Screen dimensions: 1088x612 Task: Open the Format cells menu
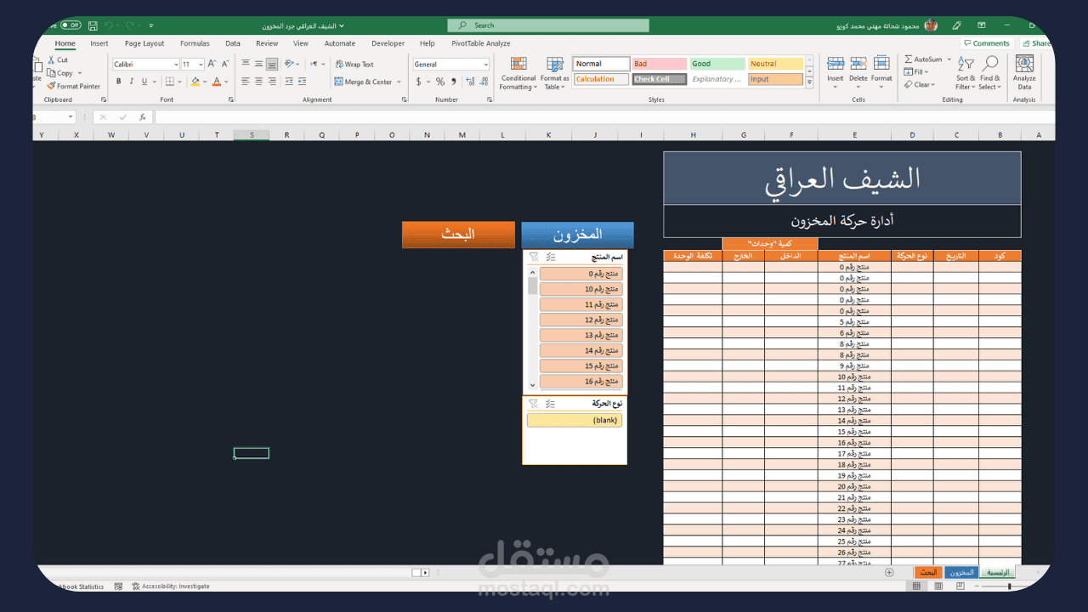point(881,73)
